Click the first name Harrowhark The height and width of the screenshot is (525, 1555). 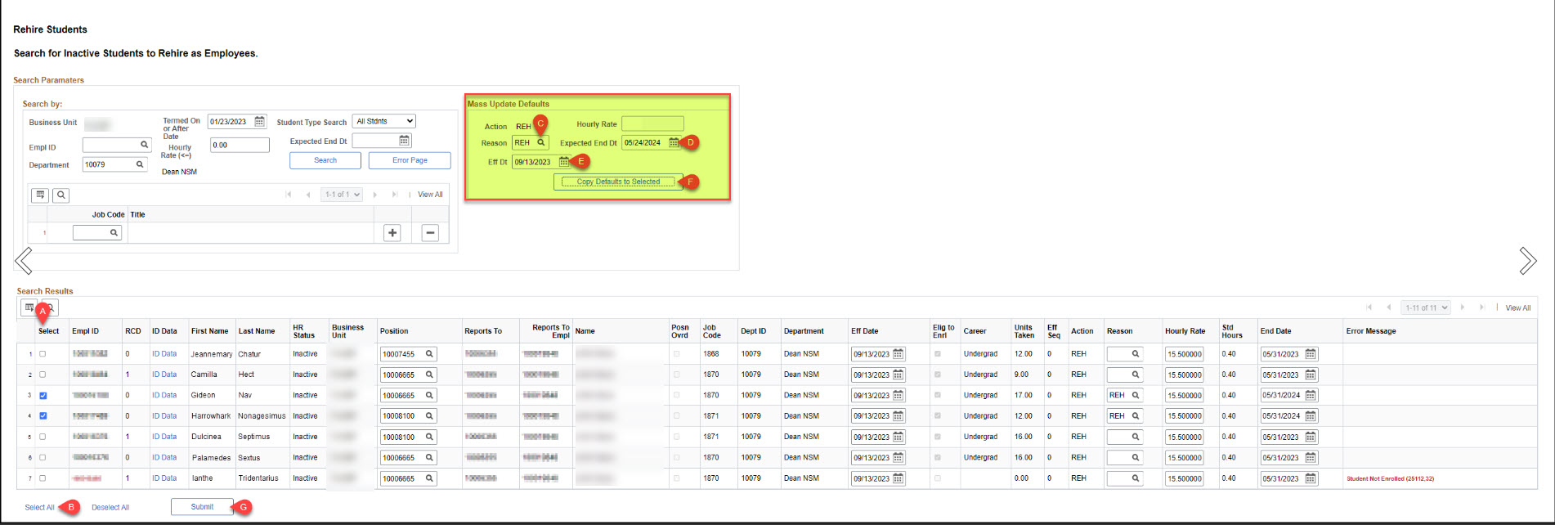point(211,416)
